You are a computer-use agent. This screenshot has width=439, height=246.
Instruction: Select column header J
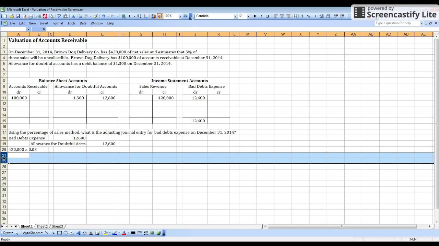click(195, 34)
